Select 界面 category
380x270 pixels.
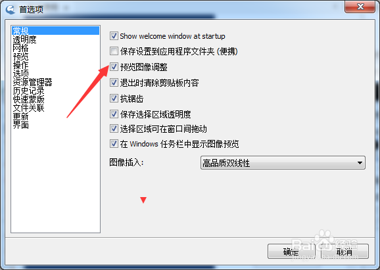tap(20, 125)
